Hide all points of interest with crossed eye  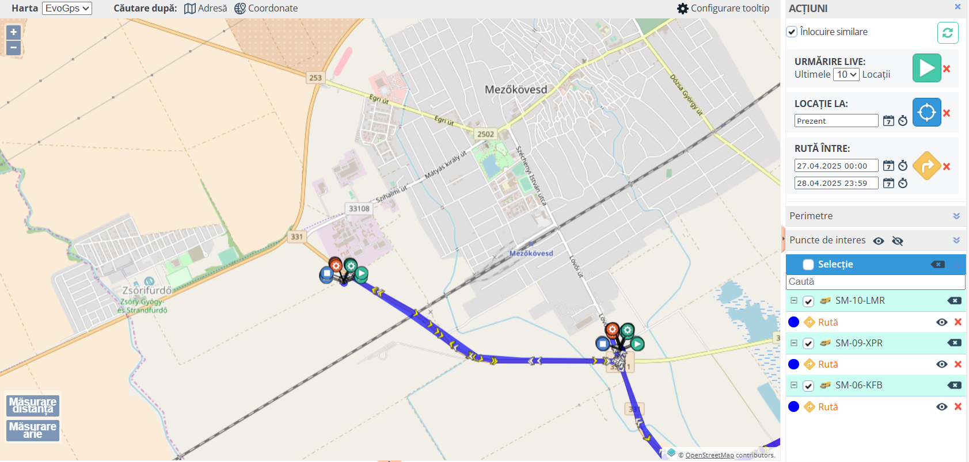click(x=897, y=241)
